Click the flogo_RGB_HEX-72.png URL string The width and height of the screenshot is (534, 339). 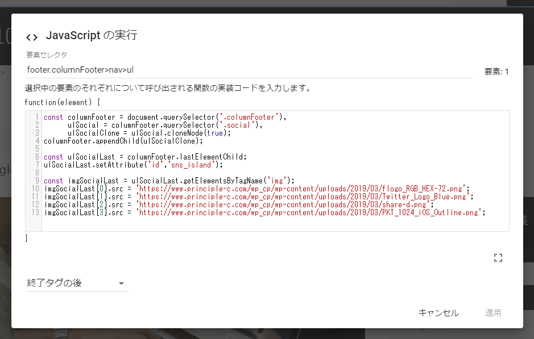(303, 189)
